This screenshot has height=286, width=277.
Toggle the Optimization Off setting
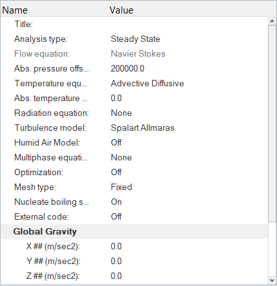point(189,172)
